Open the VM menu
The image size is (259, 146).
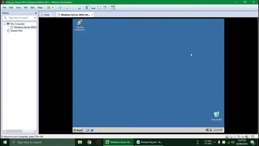(25, 8)
